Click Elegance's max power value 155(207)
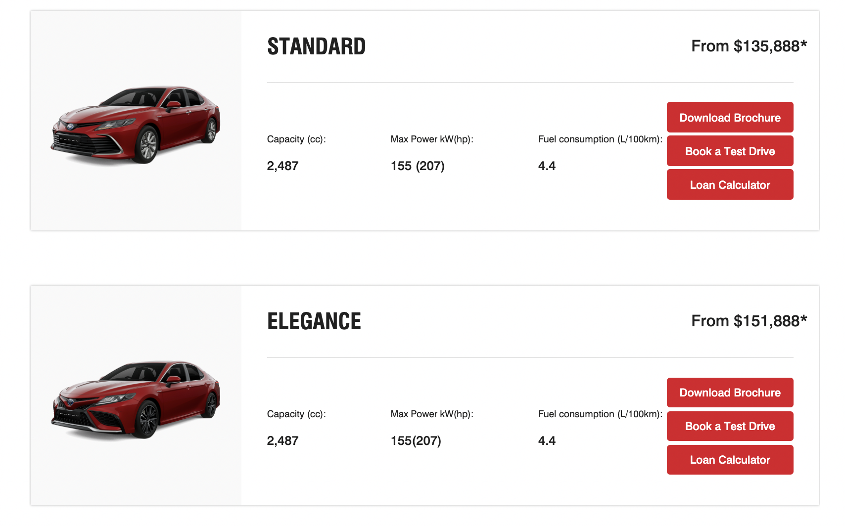The width and height of the screenshot is (845, 526). (x=416, y=441)
